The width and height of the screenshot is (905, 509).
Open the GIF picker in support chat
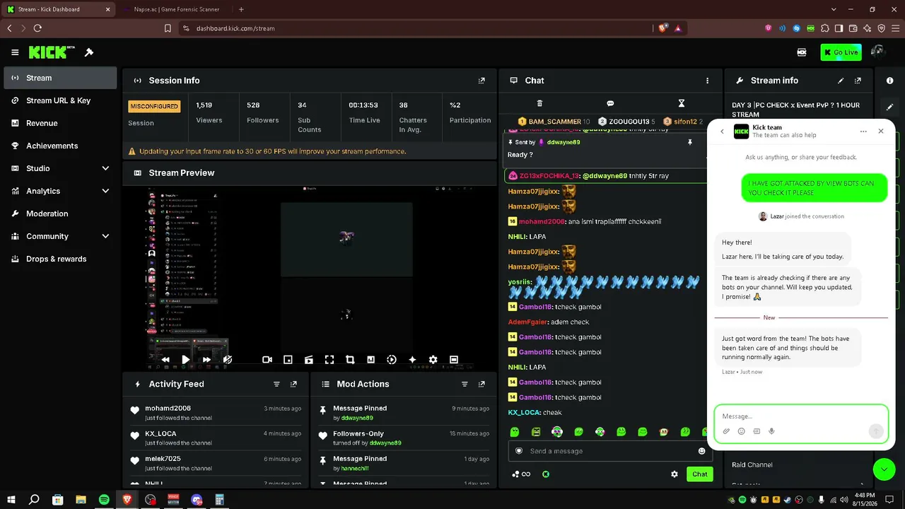tap(757, 431)
